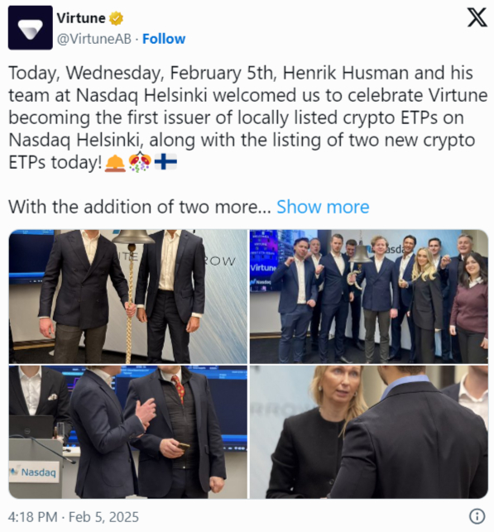Click the Virtune profile avatar
Image resolution: width=494 pixels, height=532 pixels.
pos(30,27)
